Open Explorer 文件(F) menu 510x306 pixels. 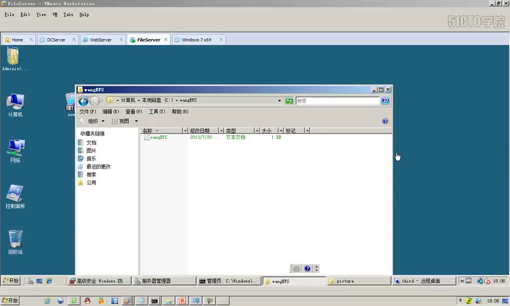coord(88,111)
